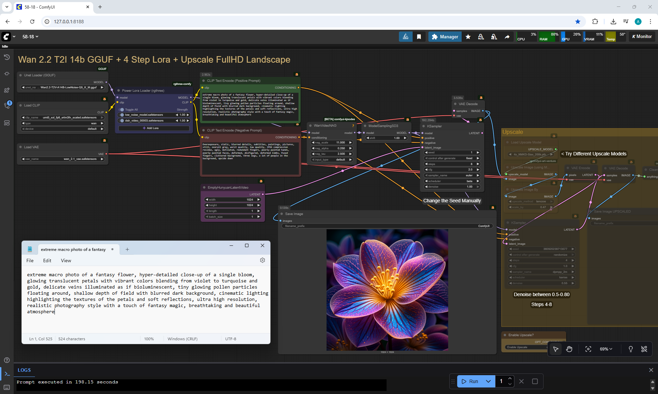Open the Notepad View menu

(x=66, y=260)
